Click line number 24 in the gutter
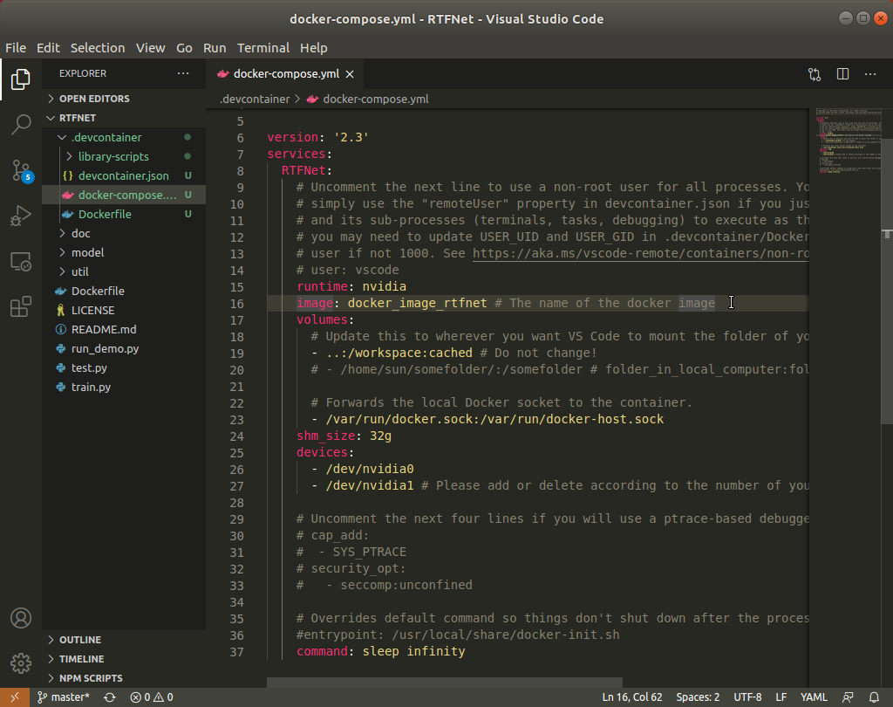This screenshot has width=893, height=707. (237, 436)
